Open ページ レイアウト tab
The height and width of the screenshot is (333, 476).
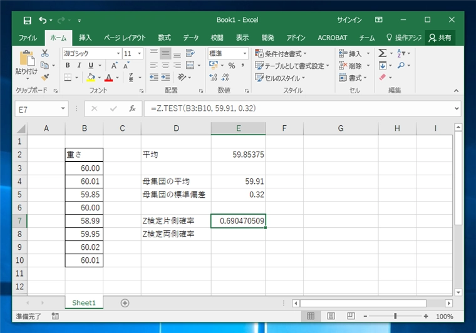tap(125, 38)
